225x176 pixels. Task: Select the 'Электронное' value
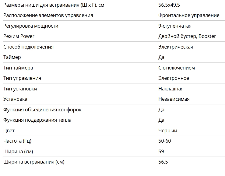tap(174, 78)
